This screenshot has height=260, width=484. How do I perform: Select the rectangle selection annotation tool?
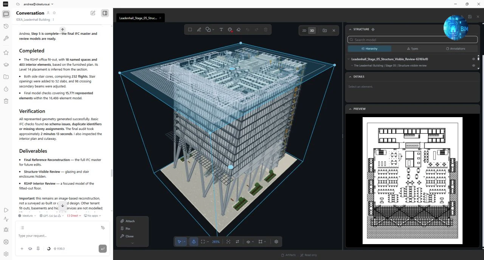click(190, 29)
